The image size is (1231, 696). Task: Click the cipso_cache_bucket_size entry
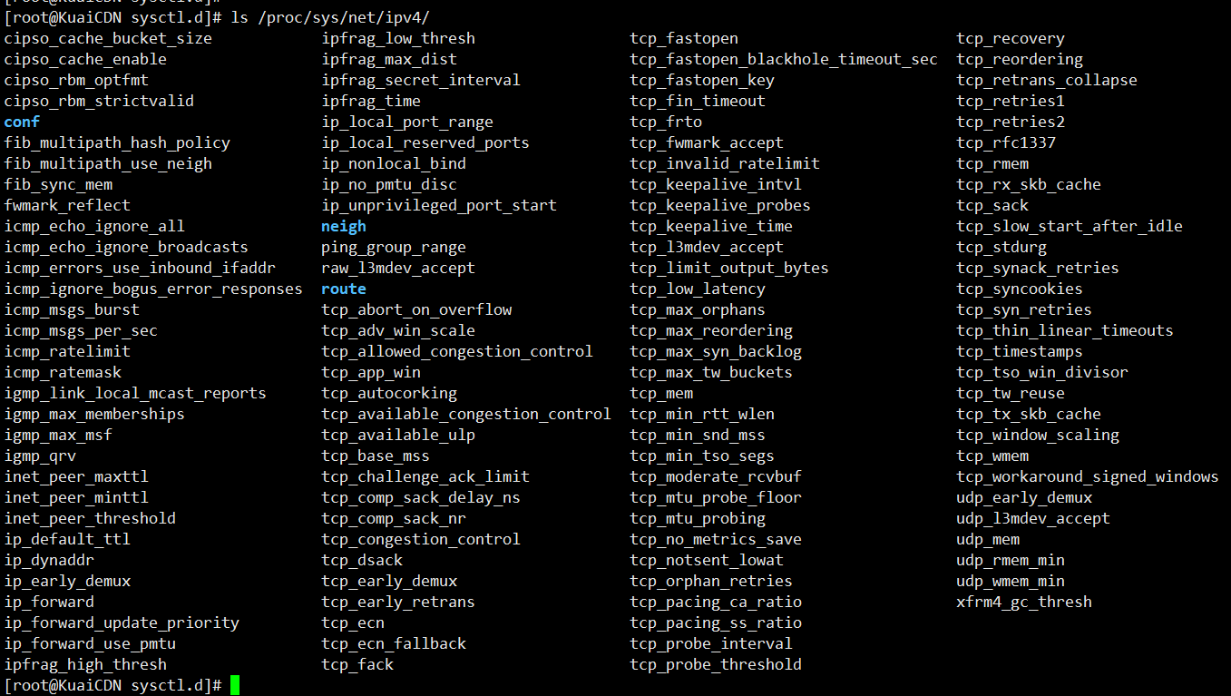coord(108,38)
